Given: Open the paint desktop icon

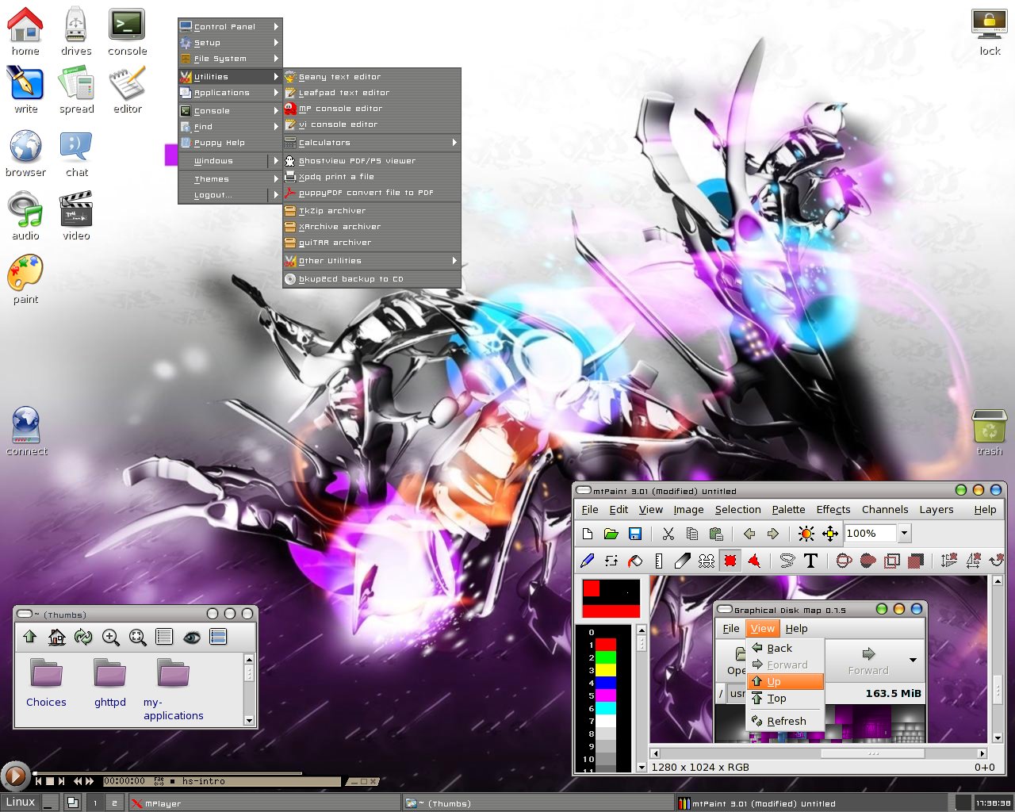Looking at the screenshot, I should (25, 279).
